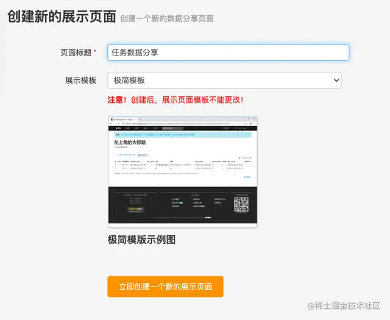Click the red 注意 template warning text

point(175,100)
